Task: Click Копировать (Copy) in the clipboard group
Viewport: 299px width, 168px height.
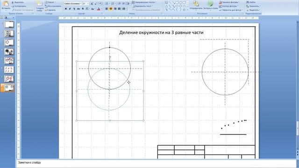Action: [19, 6]
